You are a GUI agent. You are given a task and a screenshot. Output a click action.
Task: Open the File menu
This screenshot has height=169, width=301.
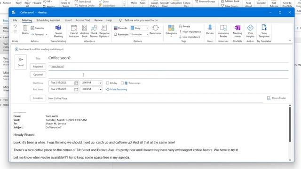[15, 20]
